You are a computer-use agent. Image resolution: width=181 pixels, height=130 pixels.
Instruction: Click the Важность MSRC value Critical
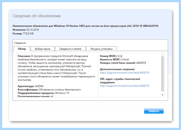pos(125,59)
